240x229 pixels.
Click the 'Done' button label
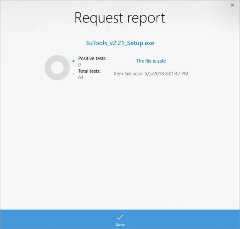pyautogui.click(x=120, y=225)
